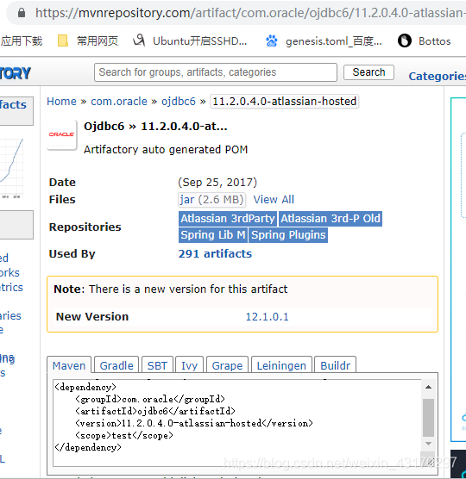Switch to the Leiningen tab
The width and height of the screenshot is (466, 479).
click(281, 365)
